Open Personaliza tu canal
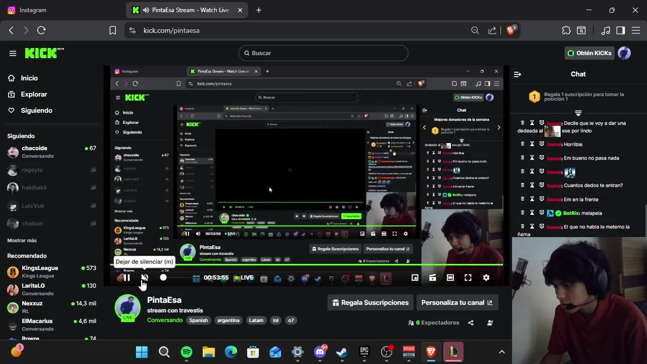The height and width of the screenshot is (364, 647). (x=457, y=303)
